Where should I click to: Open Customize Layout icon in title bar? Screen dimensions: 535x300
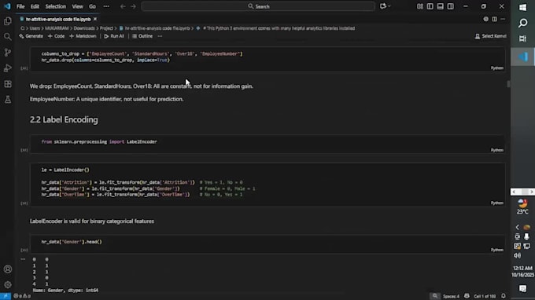coord(420,6)
